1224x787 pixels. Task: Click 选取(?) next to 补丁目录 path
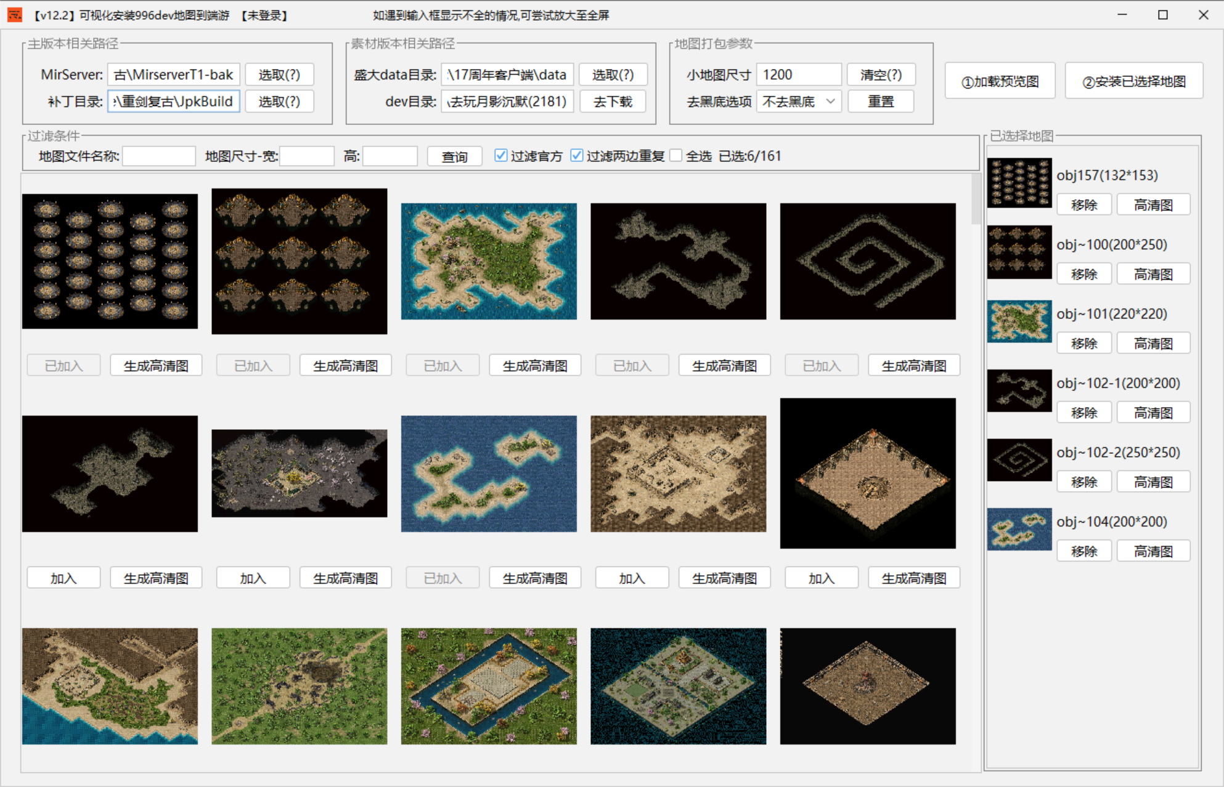[x=279, y=102]
